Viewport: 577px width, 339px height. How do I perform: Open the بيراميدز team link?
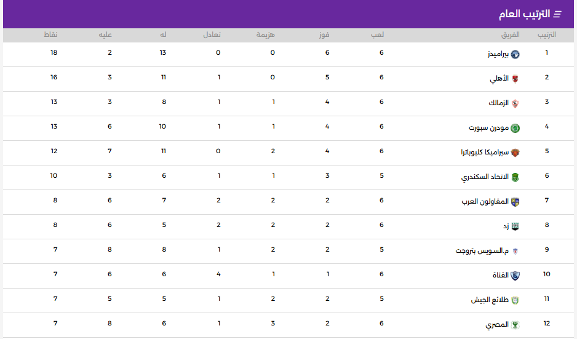point(498,54)
